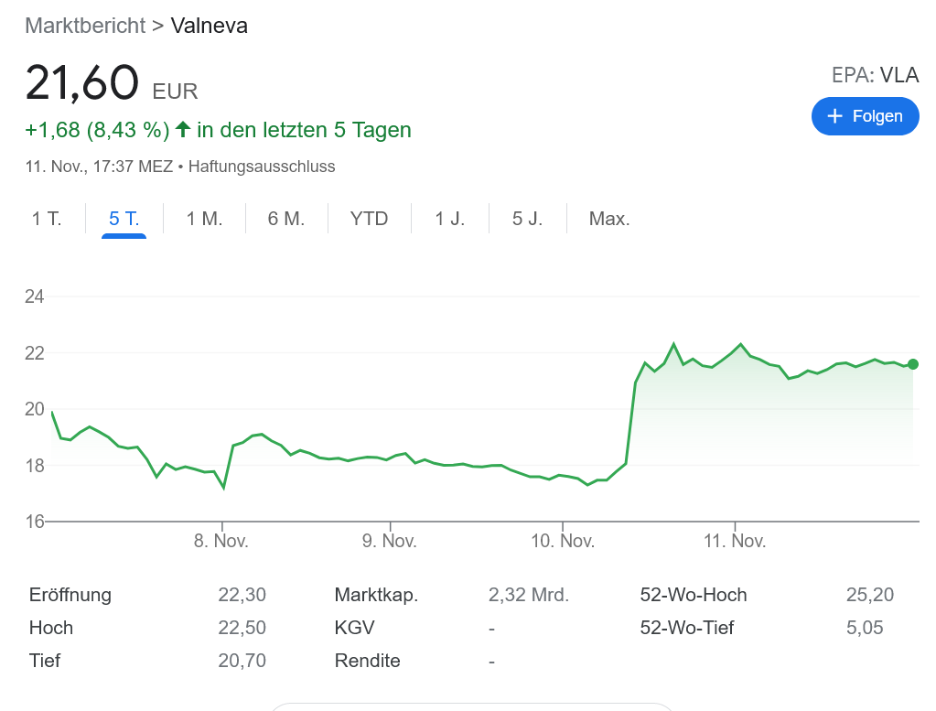Click plus icon in Folgen button
This screenshot has width=936, height=711.
834,116
